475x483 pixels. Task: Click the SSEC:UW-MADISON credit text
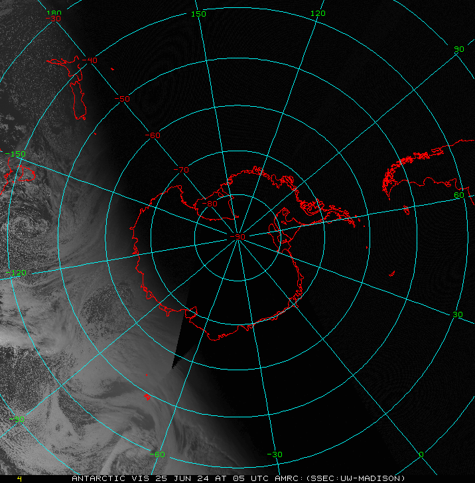point(356,478)
